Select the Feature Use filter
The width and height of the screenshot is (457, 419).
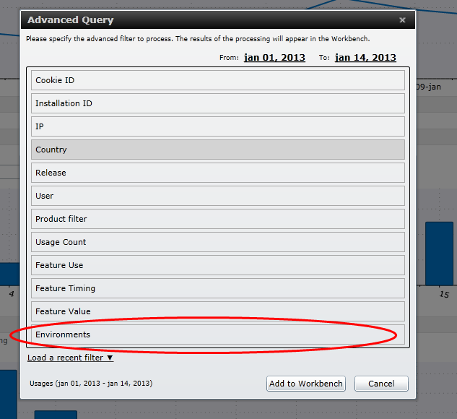218,265
